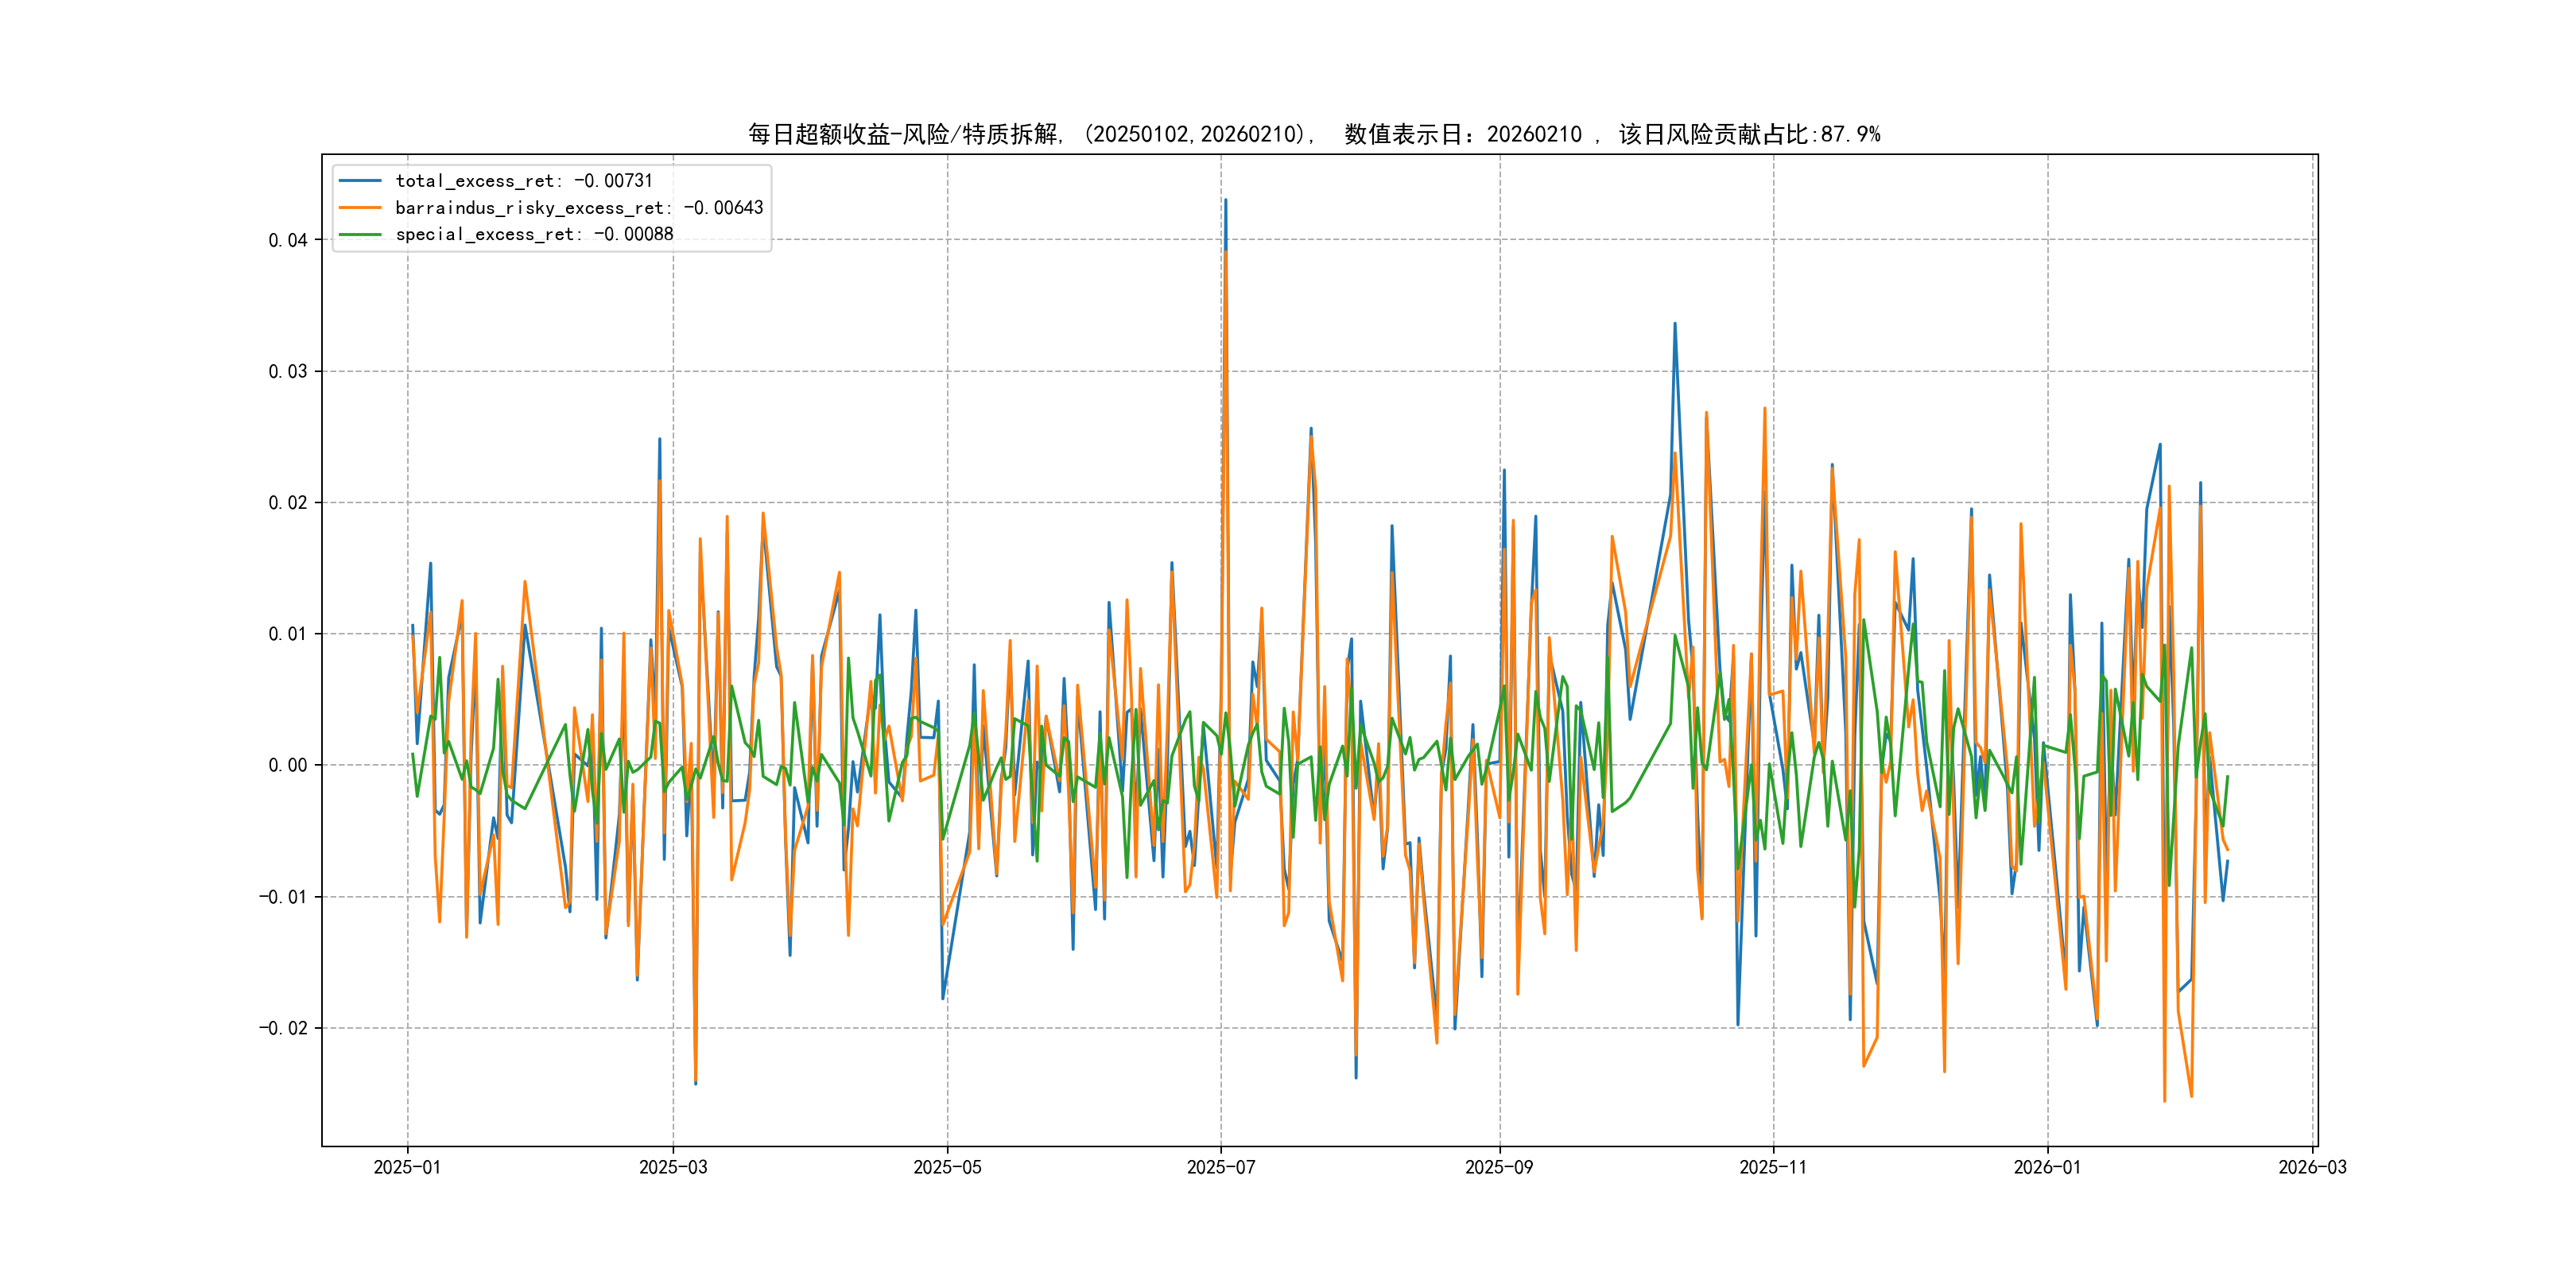Image resolution: width=2576 pixels, height=1288 pixels.
Task: Click the 0.04 y-axis tick label
Action: (x=287, y=240)
